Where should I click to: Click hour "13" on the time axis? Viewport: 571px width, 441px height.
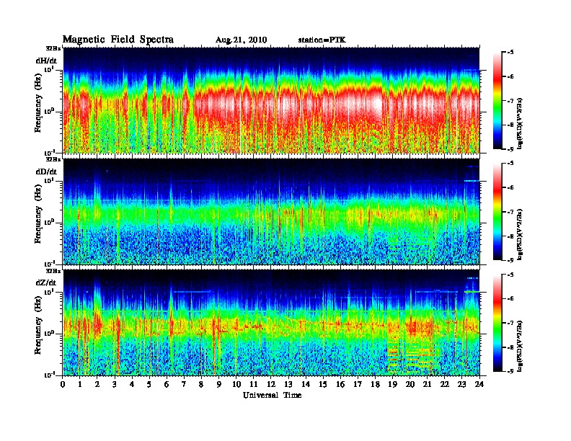(x=288, y=384)
